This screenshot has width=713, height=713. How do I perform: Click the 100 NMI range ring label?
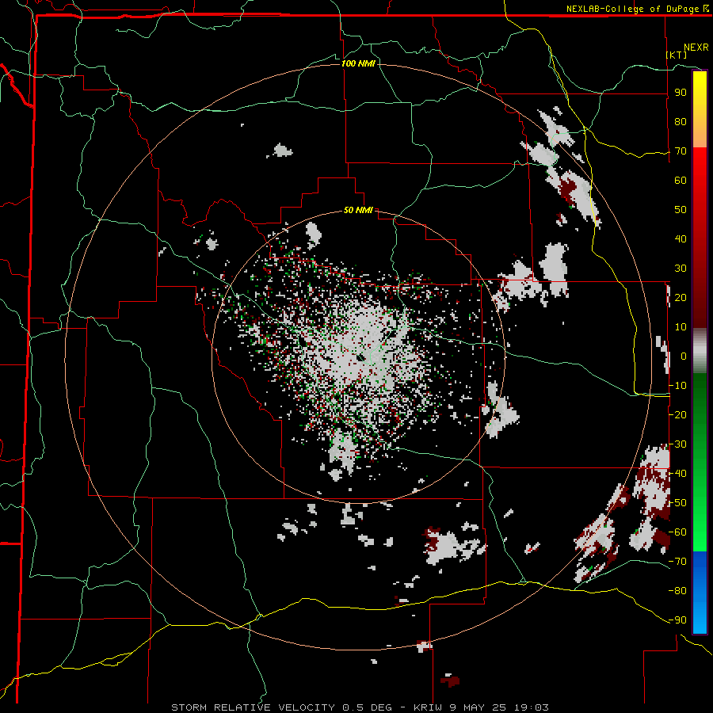358,63
